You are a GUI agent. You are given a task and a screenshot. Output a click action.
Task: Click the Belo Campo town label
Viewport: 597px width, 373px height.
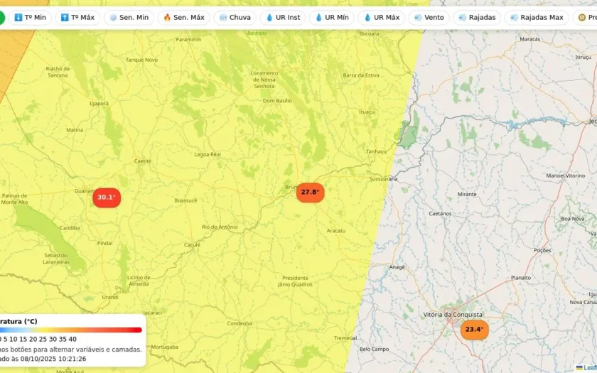point(375,350)
